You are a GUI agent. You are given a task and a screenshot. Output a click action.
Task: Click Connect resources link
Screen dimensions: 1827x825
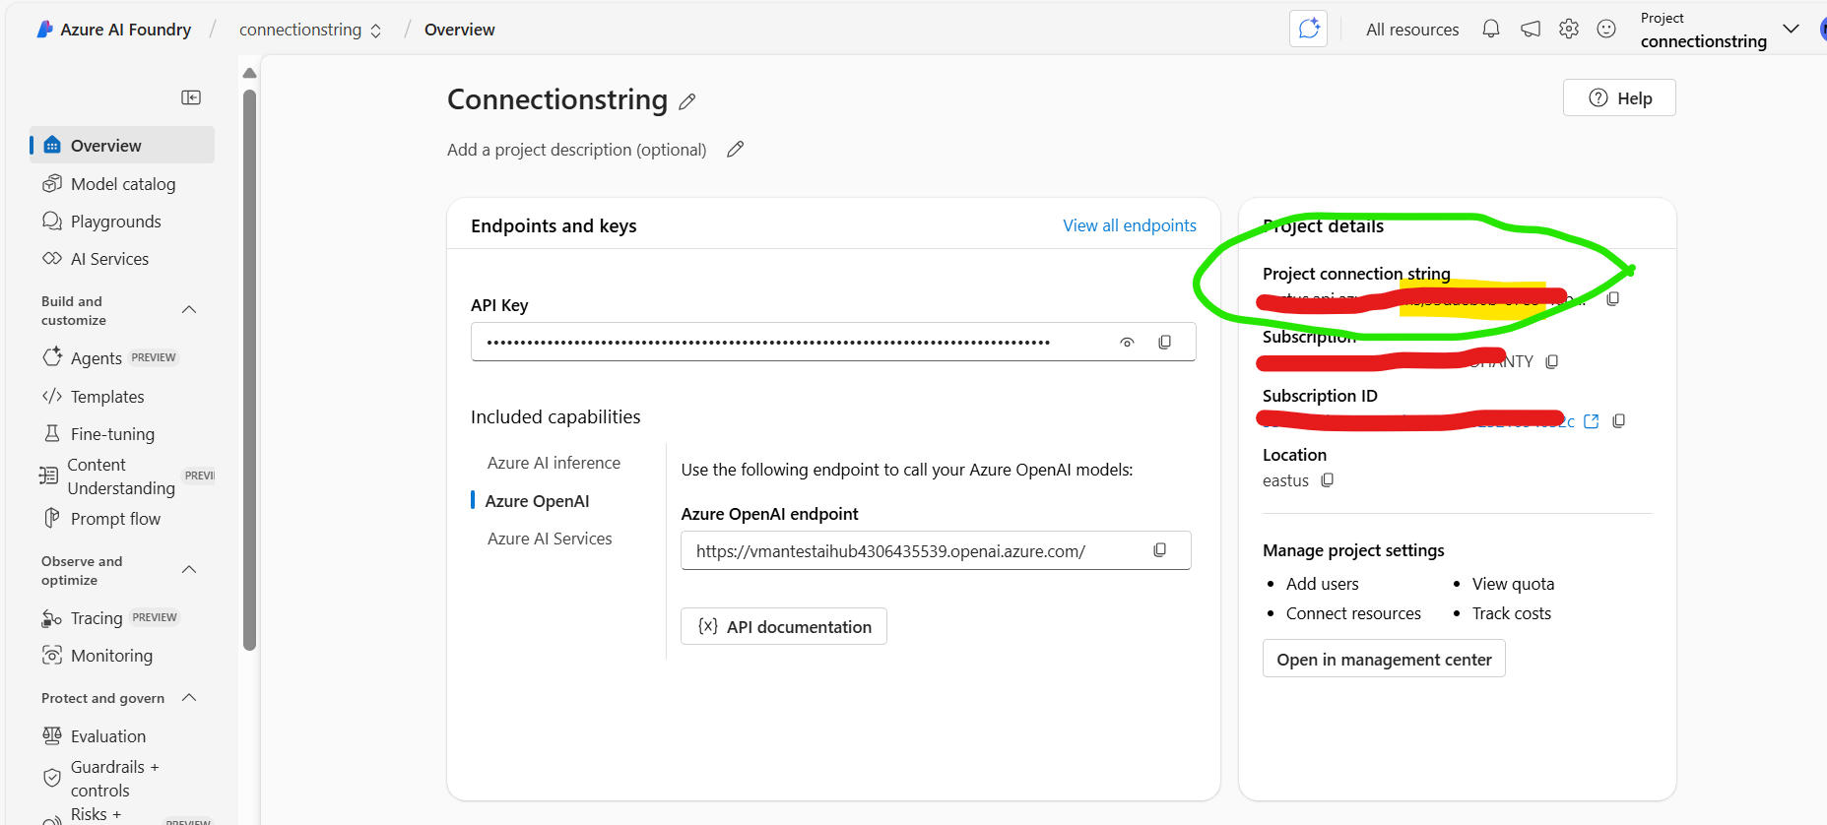(1353, 613)
